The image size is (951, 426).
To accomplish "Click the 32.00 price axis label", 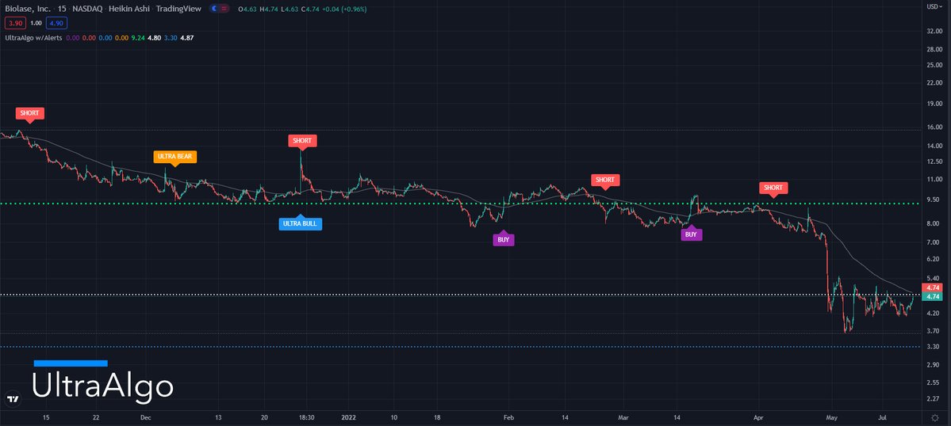I will point(934,32).
